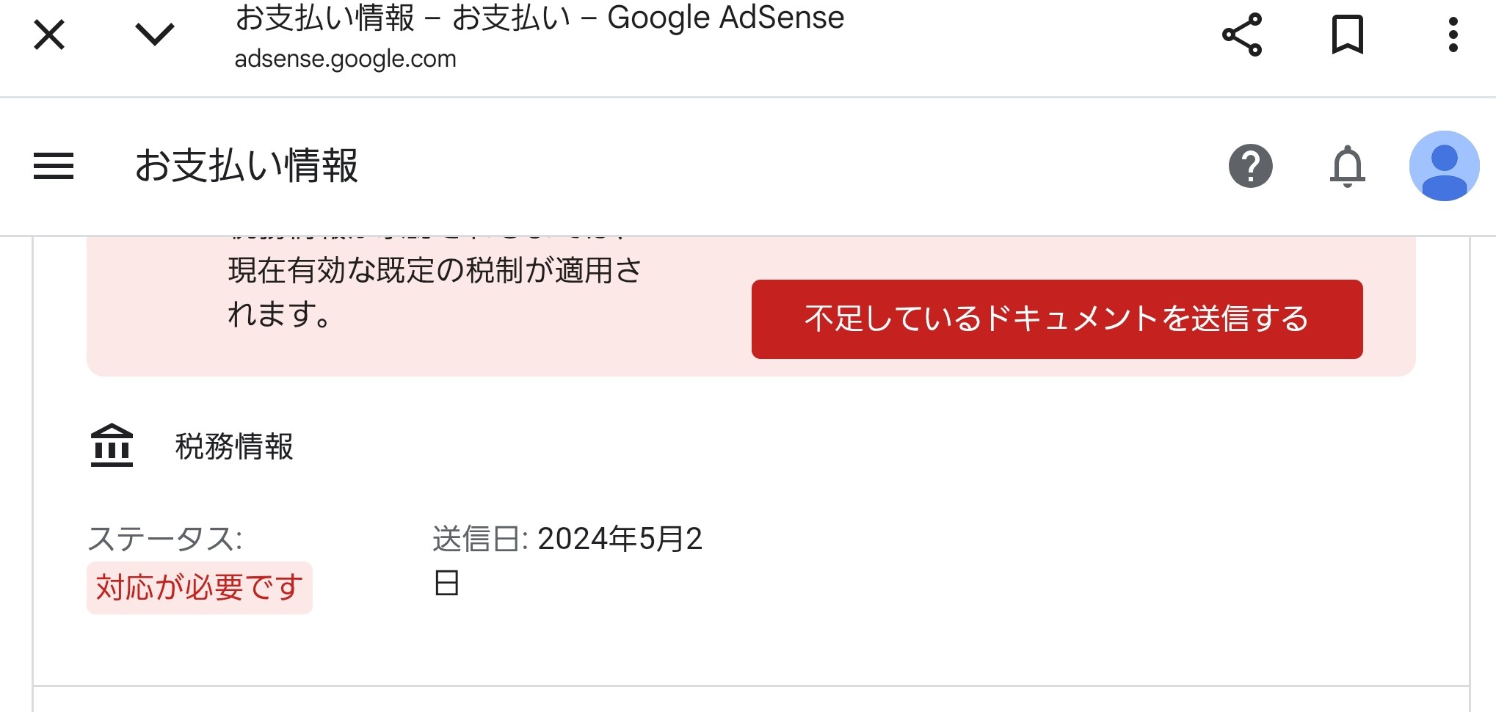Click the empty area beside 税務情報 row
The image size is (1496, 712).
881,446
